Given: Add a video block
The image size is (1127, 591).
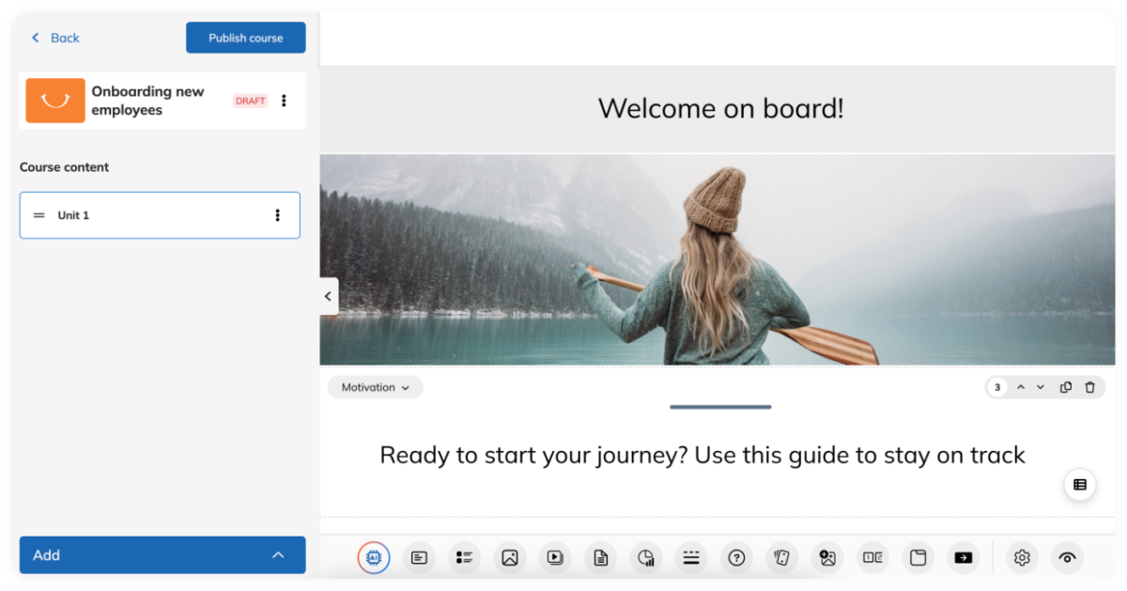Looking at the screenshot, I should (555, 557).
